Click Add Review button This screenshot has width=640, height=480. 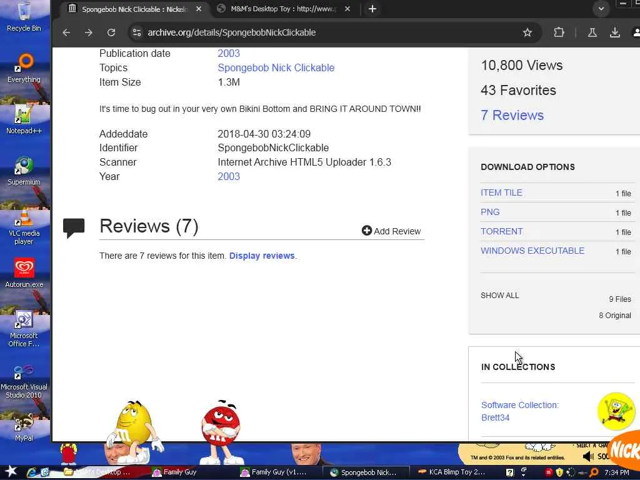tap(391, 231)
